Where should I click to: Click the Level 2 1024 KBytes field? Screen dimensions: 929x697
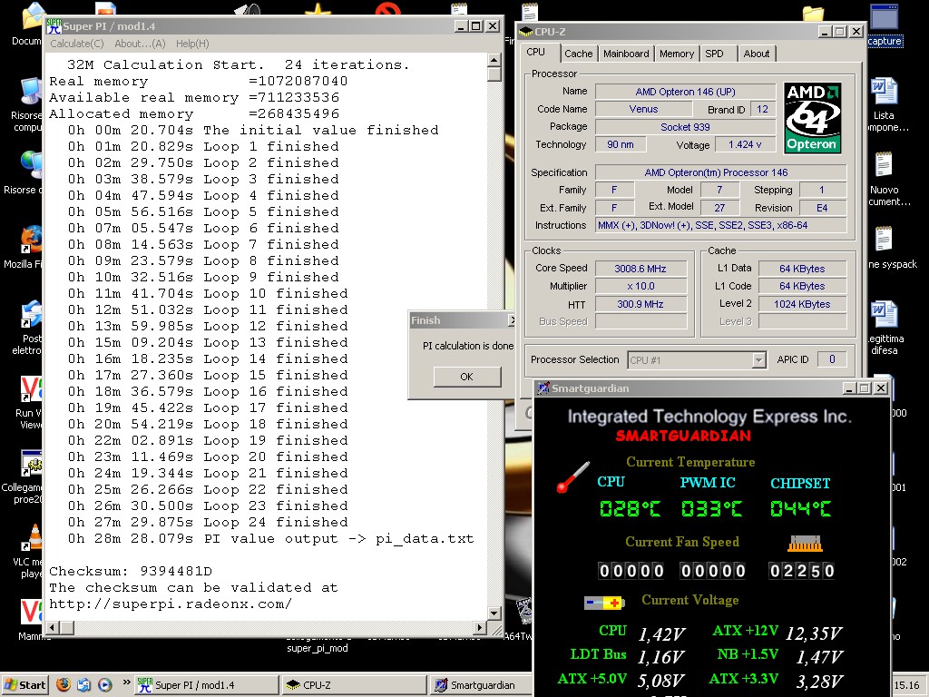click(802, 304)
